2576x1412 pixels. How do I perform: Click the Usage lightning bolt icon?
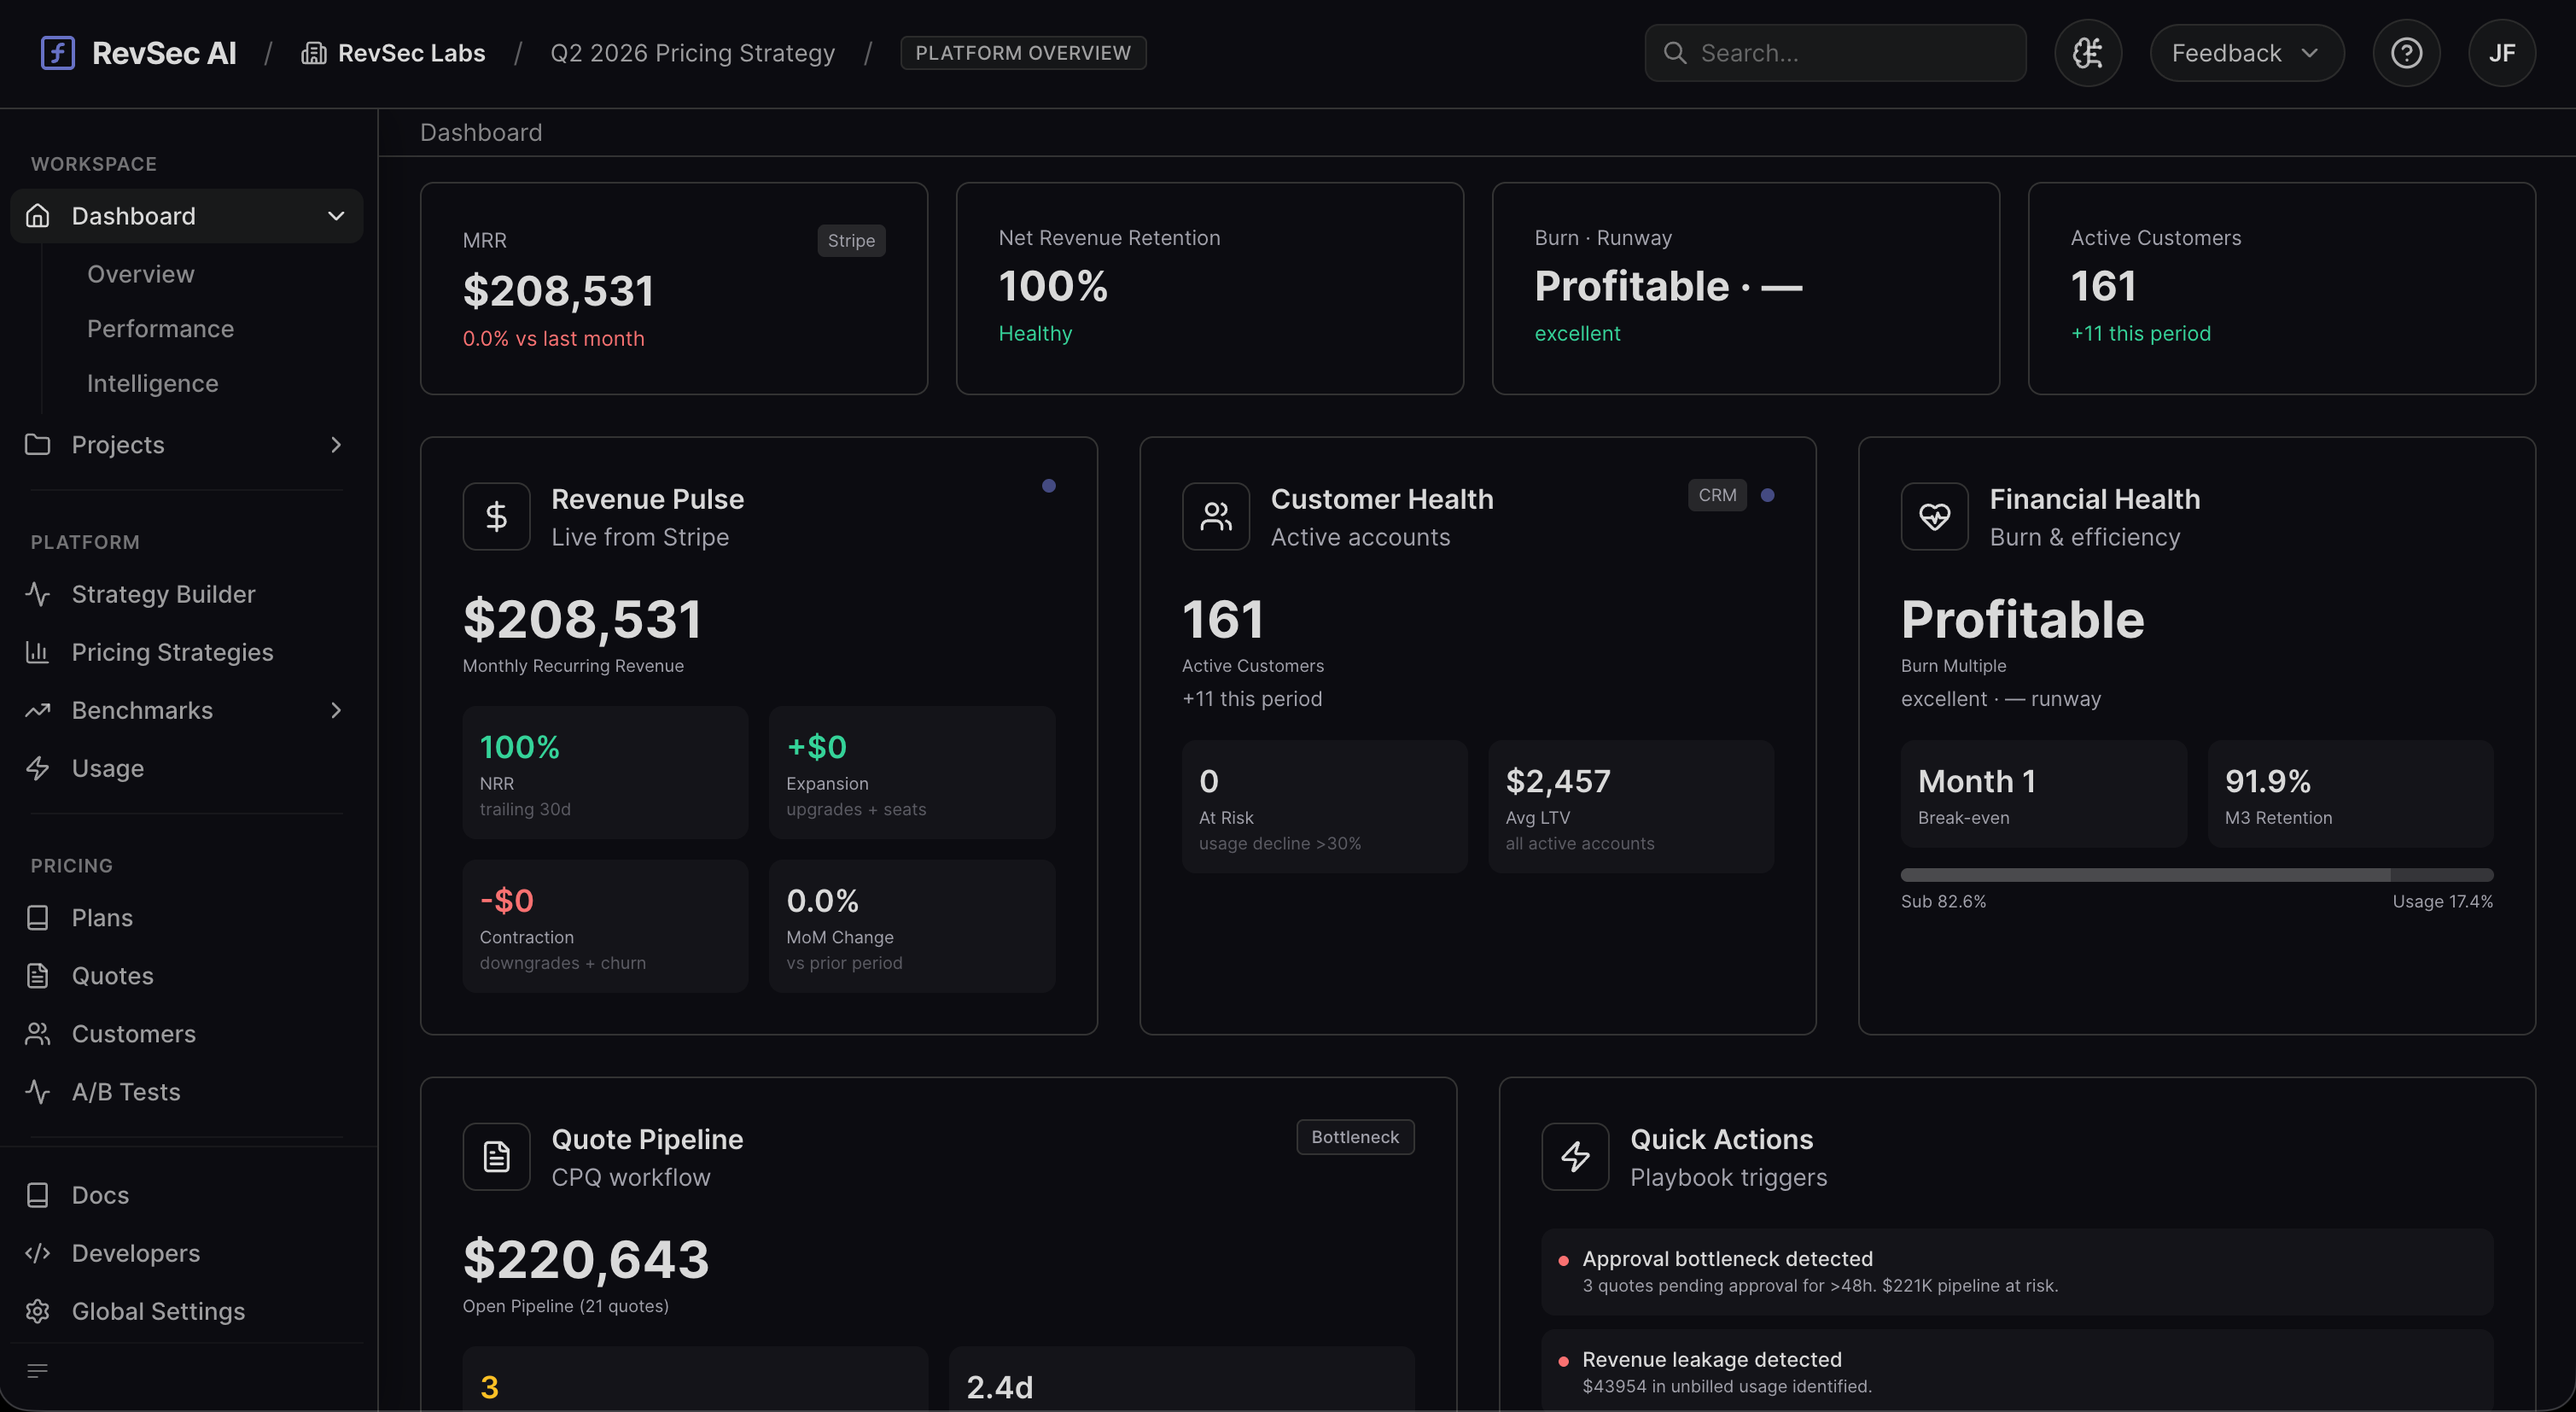click(x=37, y=768)
